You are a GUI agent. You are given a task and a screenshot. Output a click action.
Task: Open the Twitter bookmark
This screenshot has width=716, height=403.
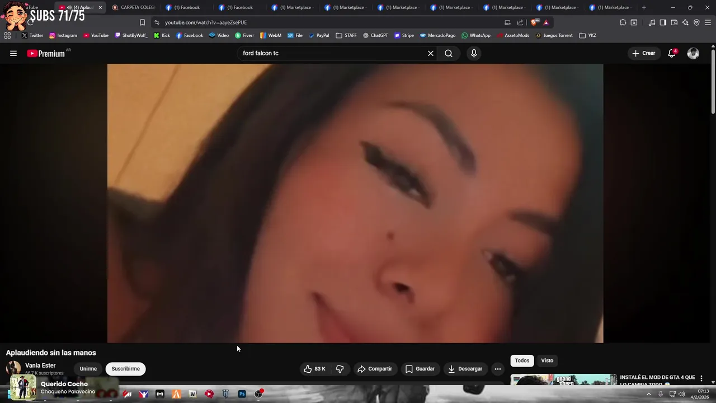click(x=32, y=35)
